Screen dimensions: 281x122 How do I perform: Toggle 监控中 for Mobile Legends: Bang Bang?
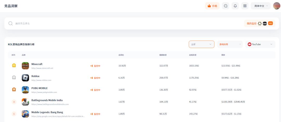coord(95,114)
